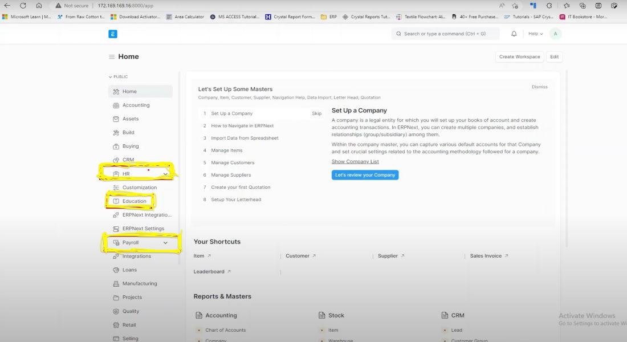Screen dimensions: 627x342
Task: Click Let's review your Company button
Action: pyautogui.click(x=365, y=175)
